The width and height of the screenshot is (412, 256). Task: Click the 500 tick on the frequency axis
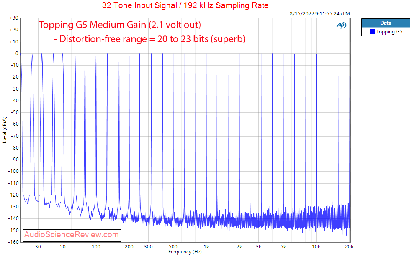pos(173,246)
